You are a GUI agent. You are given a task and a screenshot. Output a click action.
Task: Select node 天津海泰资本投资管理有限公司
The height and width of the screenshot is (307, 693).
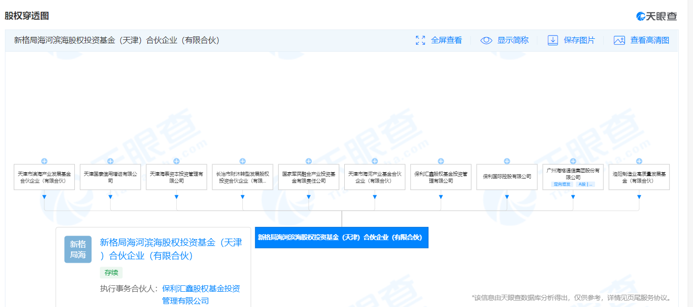tap(176, 177)
